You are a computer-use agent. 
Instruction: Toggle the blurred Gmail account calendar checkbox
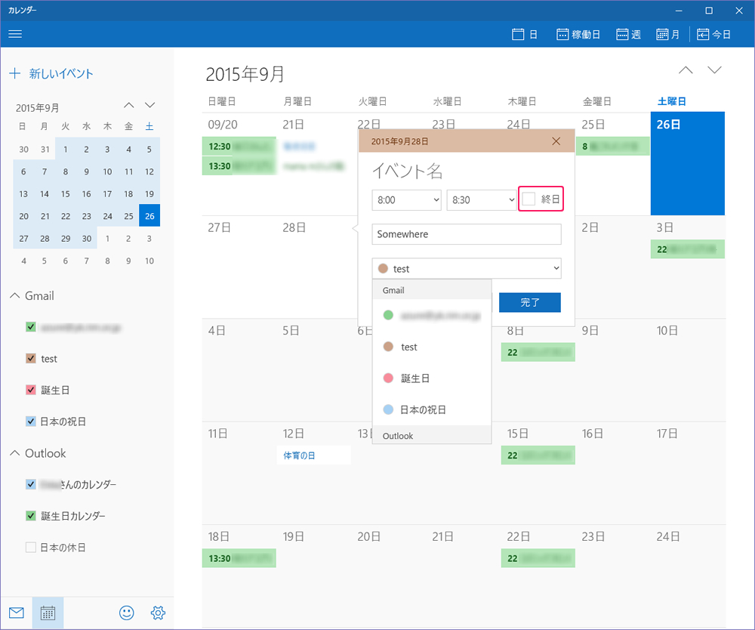[31, 327]
